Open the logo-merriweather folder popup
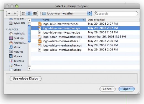Screen dimensions: 144x104 (66, 14)
